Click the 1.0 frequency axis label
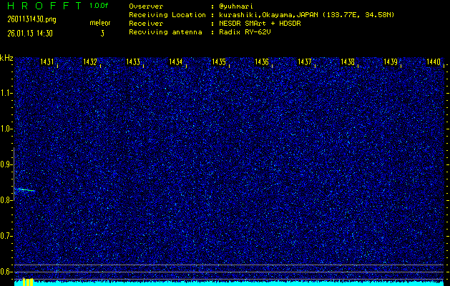The width and height of the screenshot is (450, 286). 6,129
